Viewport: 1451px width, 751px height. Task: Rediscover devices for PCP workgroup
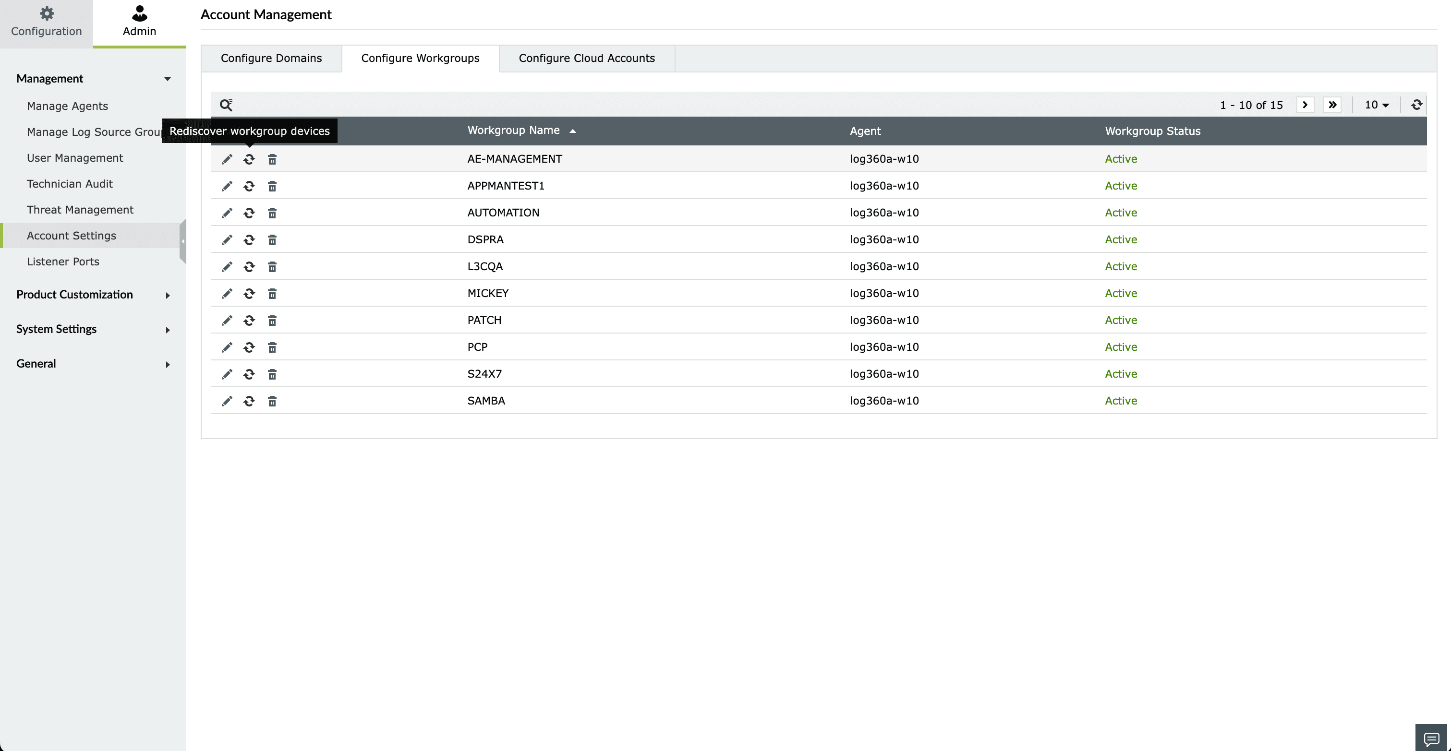click(x=249, y=347)
